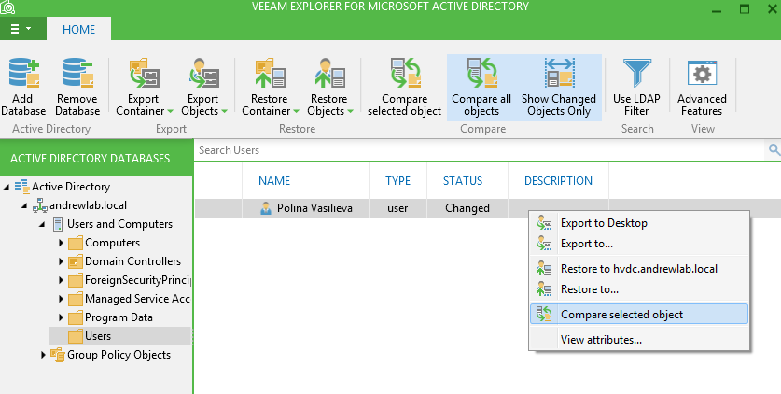
Task: Click the Export to Desktop menu icon
Action: tap(544, 222)
